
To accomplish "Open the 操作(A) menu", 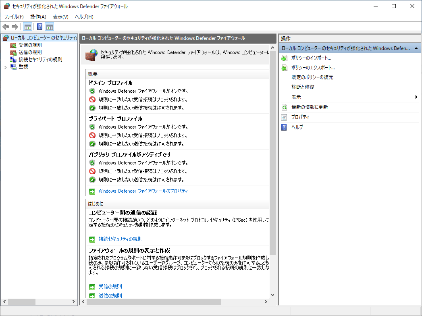I will 38,17.
